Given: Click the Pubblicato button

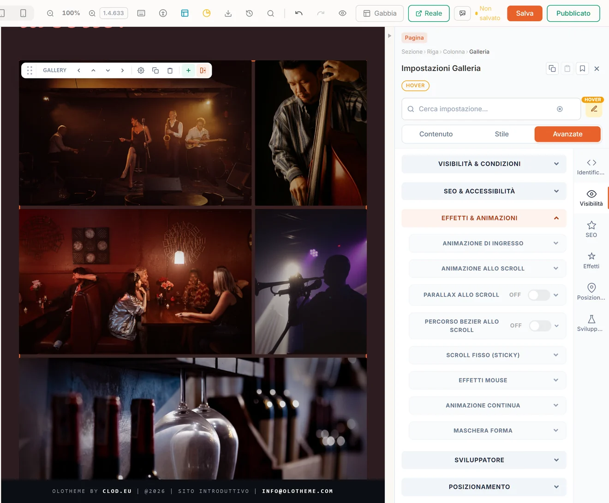Looking at the screenshot, I should pyautogui.click(x=573, y=13).
